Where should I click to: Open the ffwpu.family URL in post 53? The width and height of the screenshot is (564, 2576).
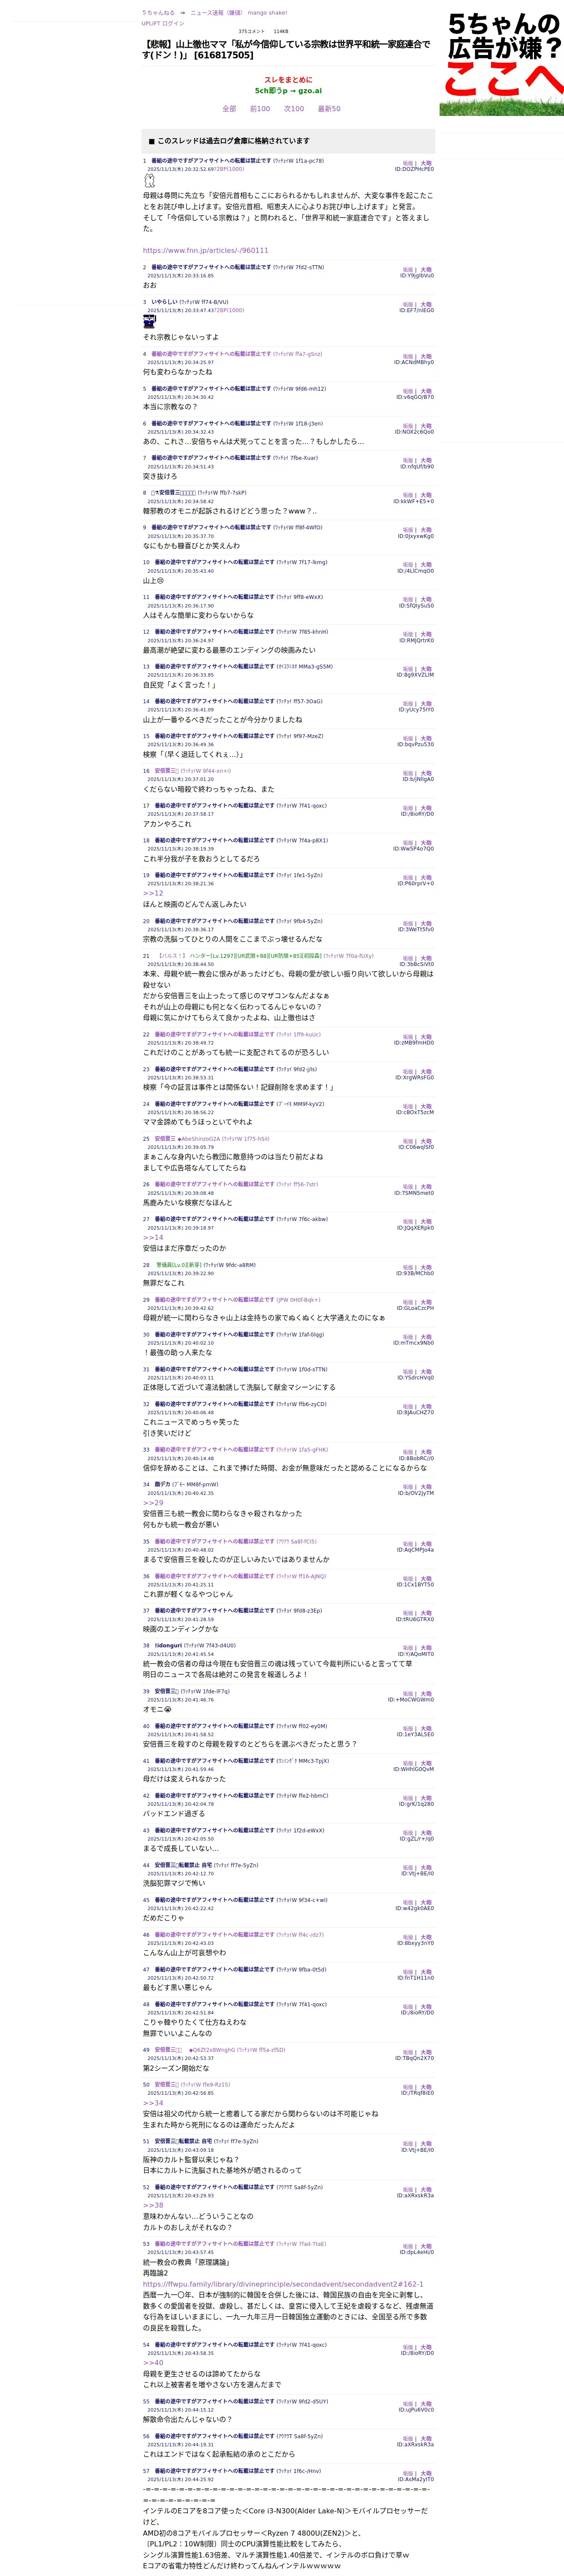pyautogui.click(x=283, y=2284)
